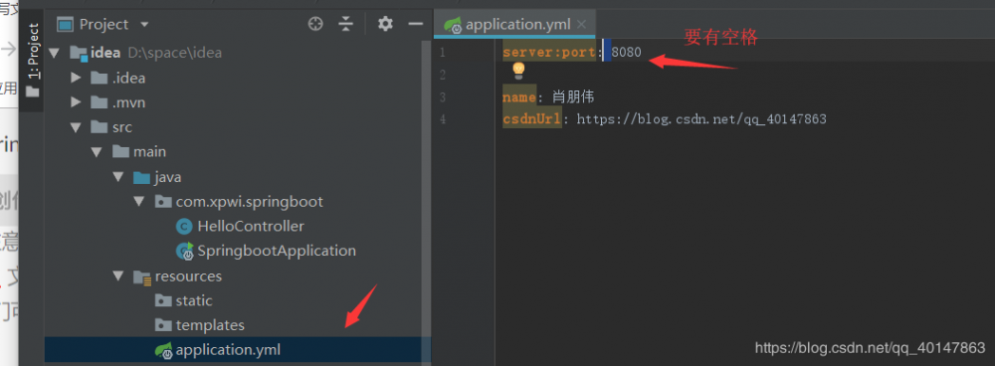This screenshot has height=366, width=995.
Task: Click the Spring icon on editor tab
Action: [x=453, y=26]
